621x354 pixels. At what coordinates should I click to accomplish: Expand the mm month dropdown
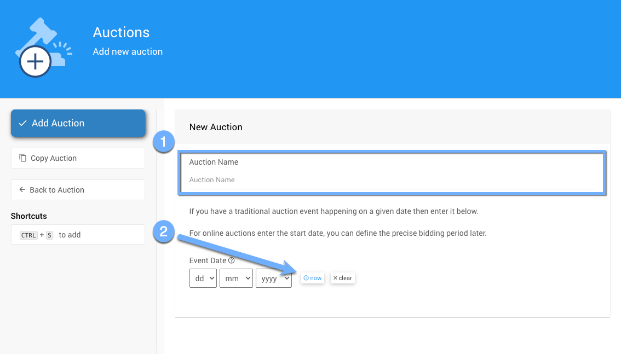pos(236,278)
